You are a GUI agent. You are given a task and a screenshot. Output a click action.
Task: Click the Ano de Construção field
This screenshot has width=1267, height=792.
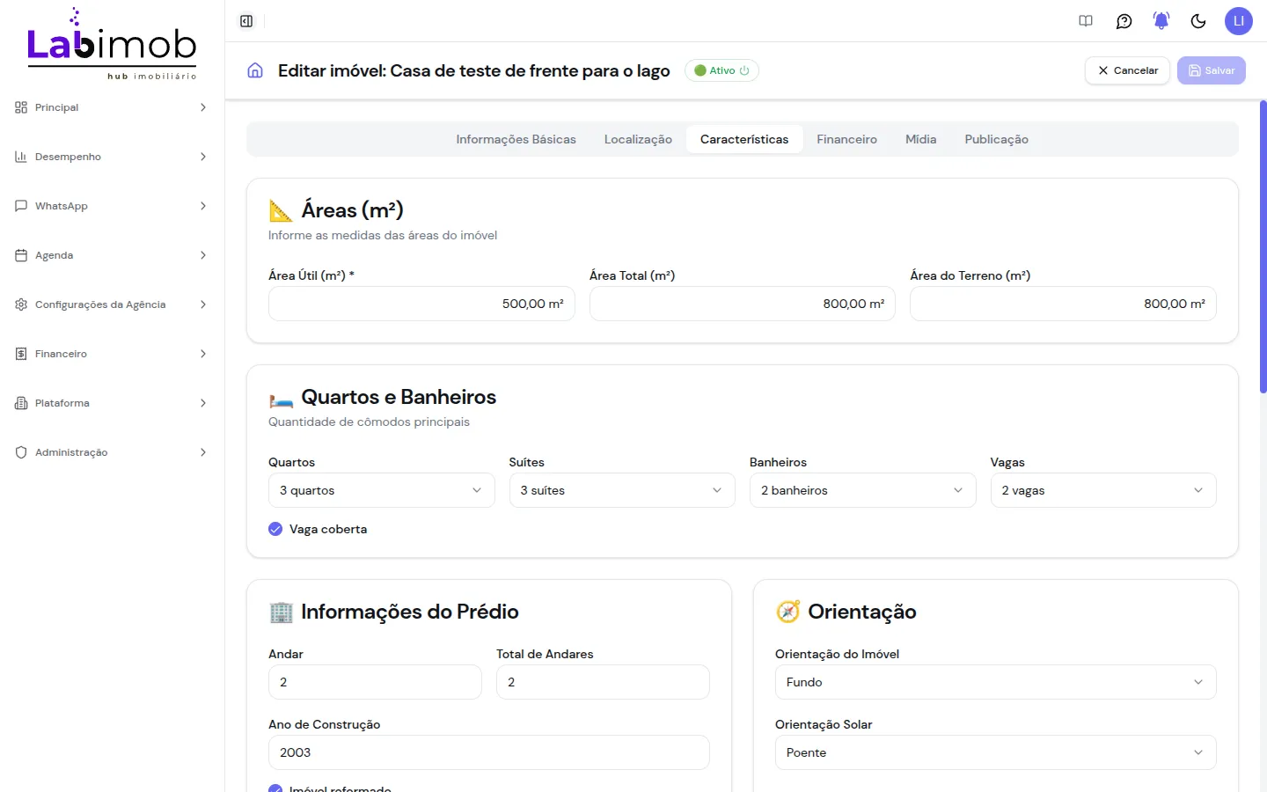click(x=489, y=752)
